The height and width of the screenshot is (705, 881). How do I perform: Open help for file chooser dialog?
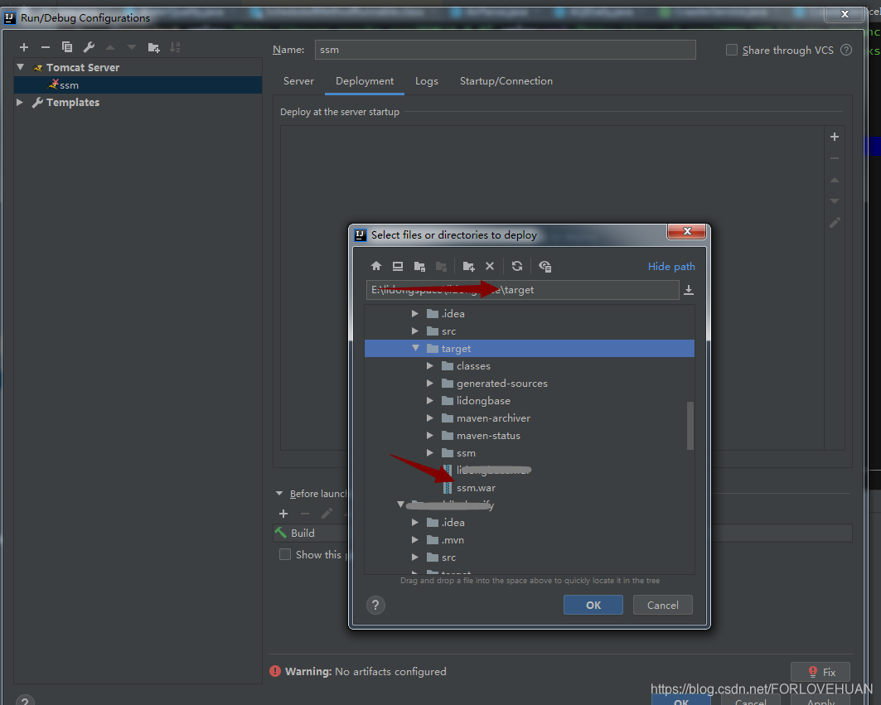[375, 605]
